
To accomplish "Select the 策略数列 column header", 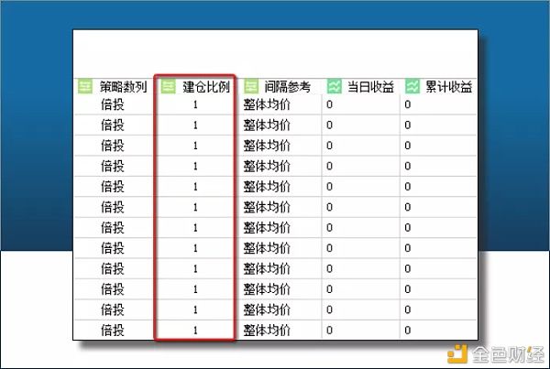I will 123,87.
